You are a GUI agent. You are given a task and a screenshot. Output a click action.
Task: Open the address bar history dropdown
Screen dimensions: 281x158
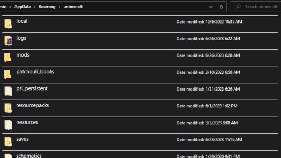tap(211, 7)
